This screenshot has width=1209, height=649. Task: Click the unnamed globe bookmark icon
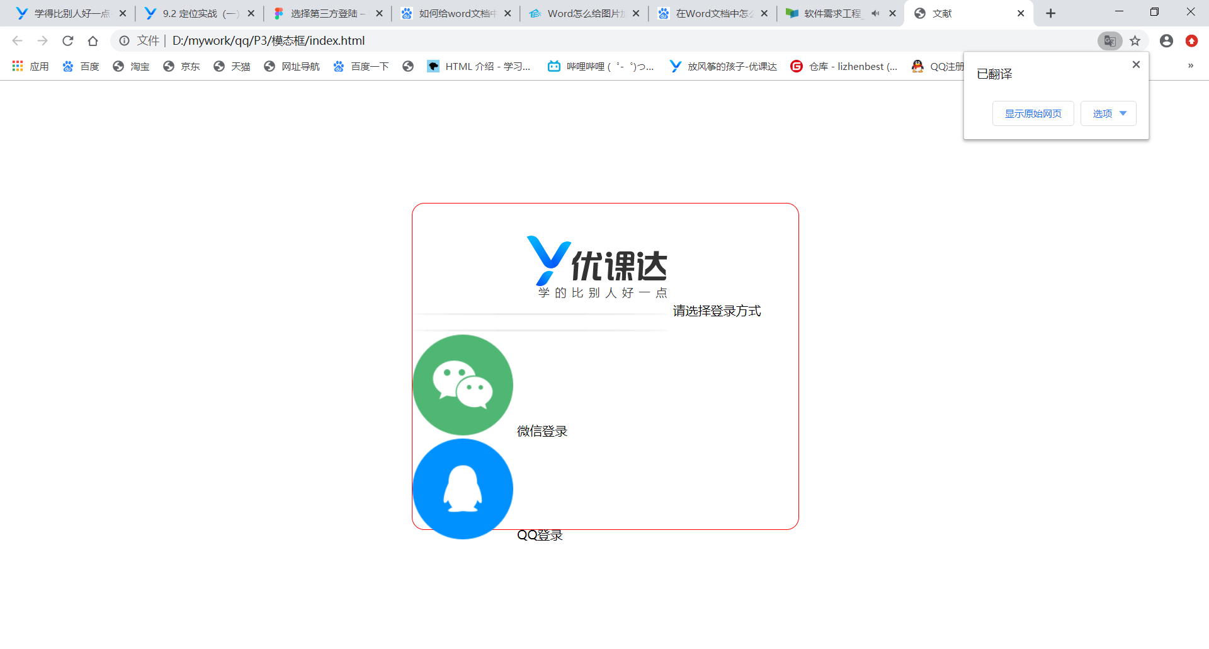[408, 66]
